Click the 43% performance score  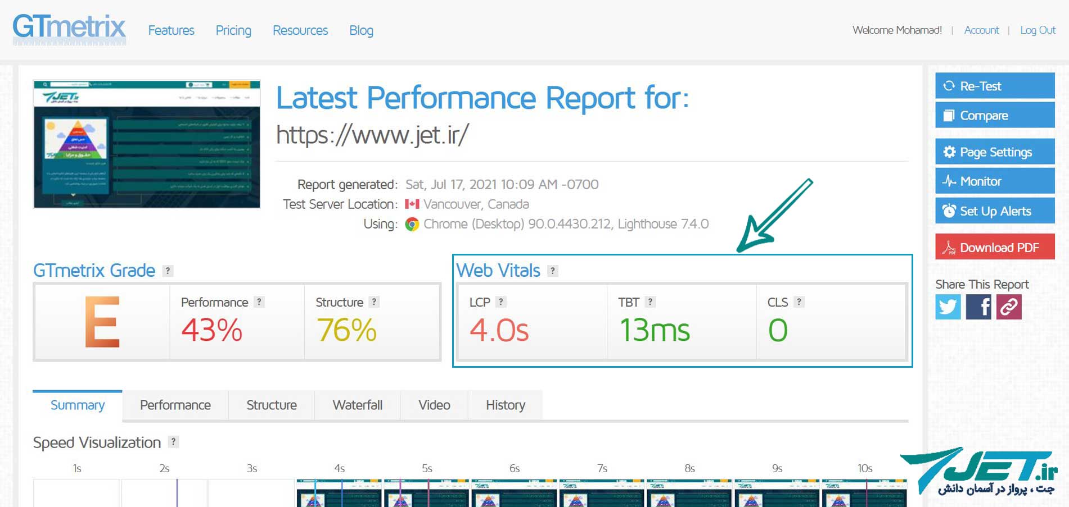(212, 330)
